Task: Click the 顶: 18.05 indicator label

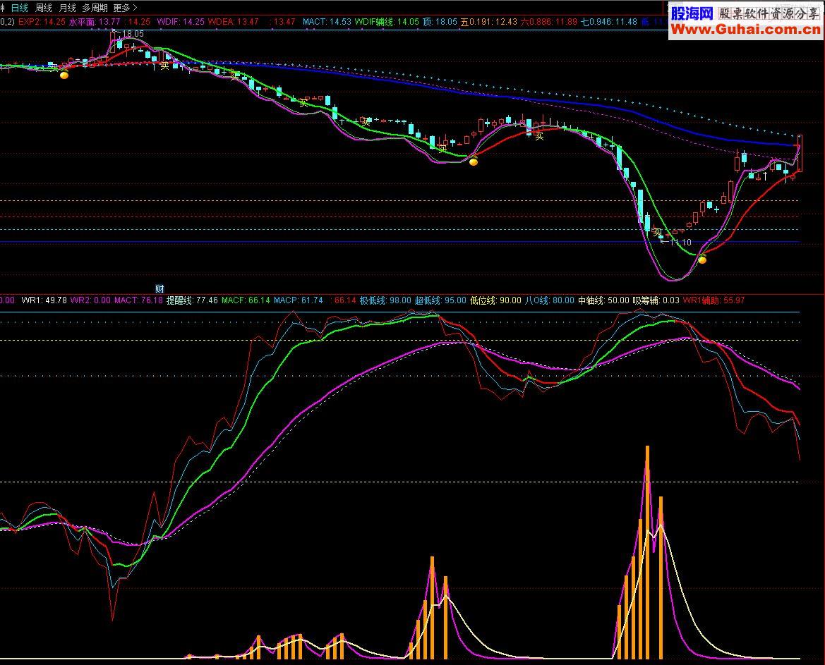Action: point(440,22)
